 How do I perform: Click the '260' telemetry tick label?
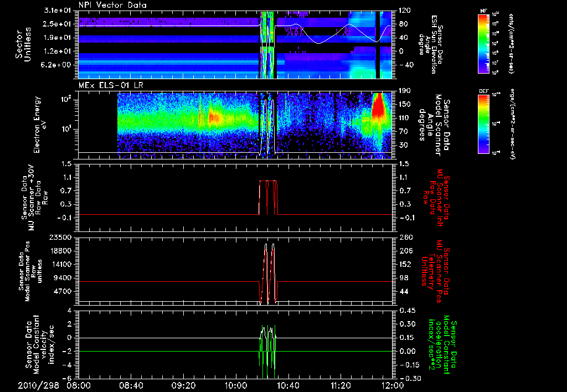405,238
